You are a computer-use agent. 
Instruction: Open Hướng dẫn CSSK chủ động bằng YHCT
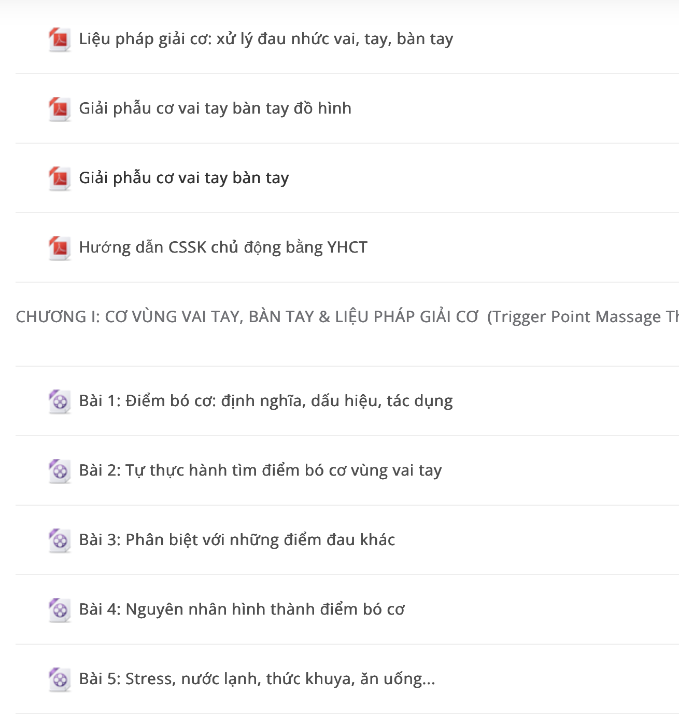[x=223, y=248]
